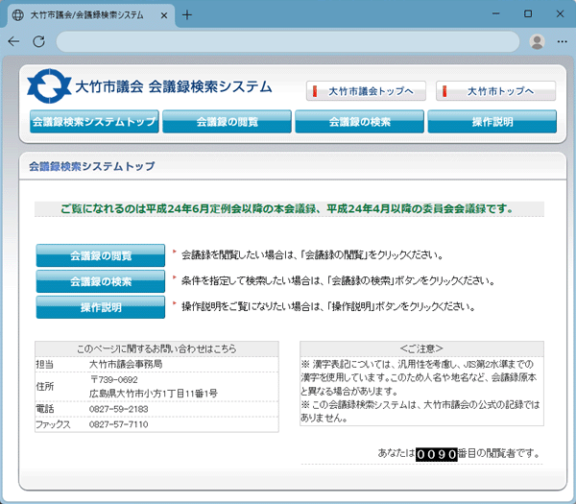This screenshot has width=576, height=504.
Task: Click the 会議録の検索 button in main content
Action: click(x=101, y=281)
